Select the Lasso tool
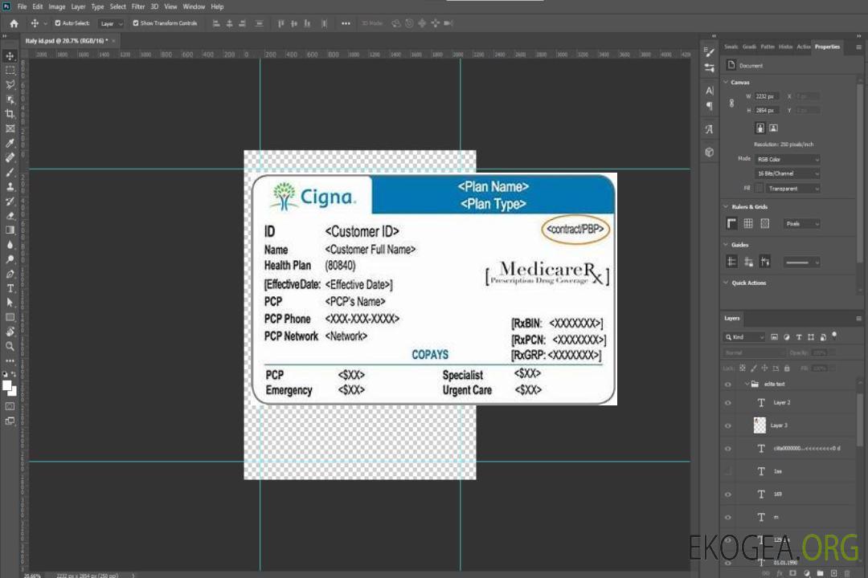This screenshot has width=868, height=578. (10, 84)
